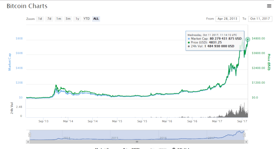This screenshot has width=274, height=149.
Task: Click the right navigator range handle
Action: tap(244, 135)
